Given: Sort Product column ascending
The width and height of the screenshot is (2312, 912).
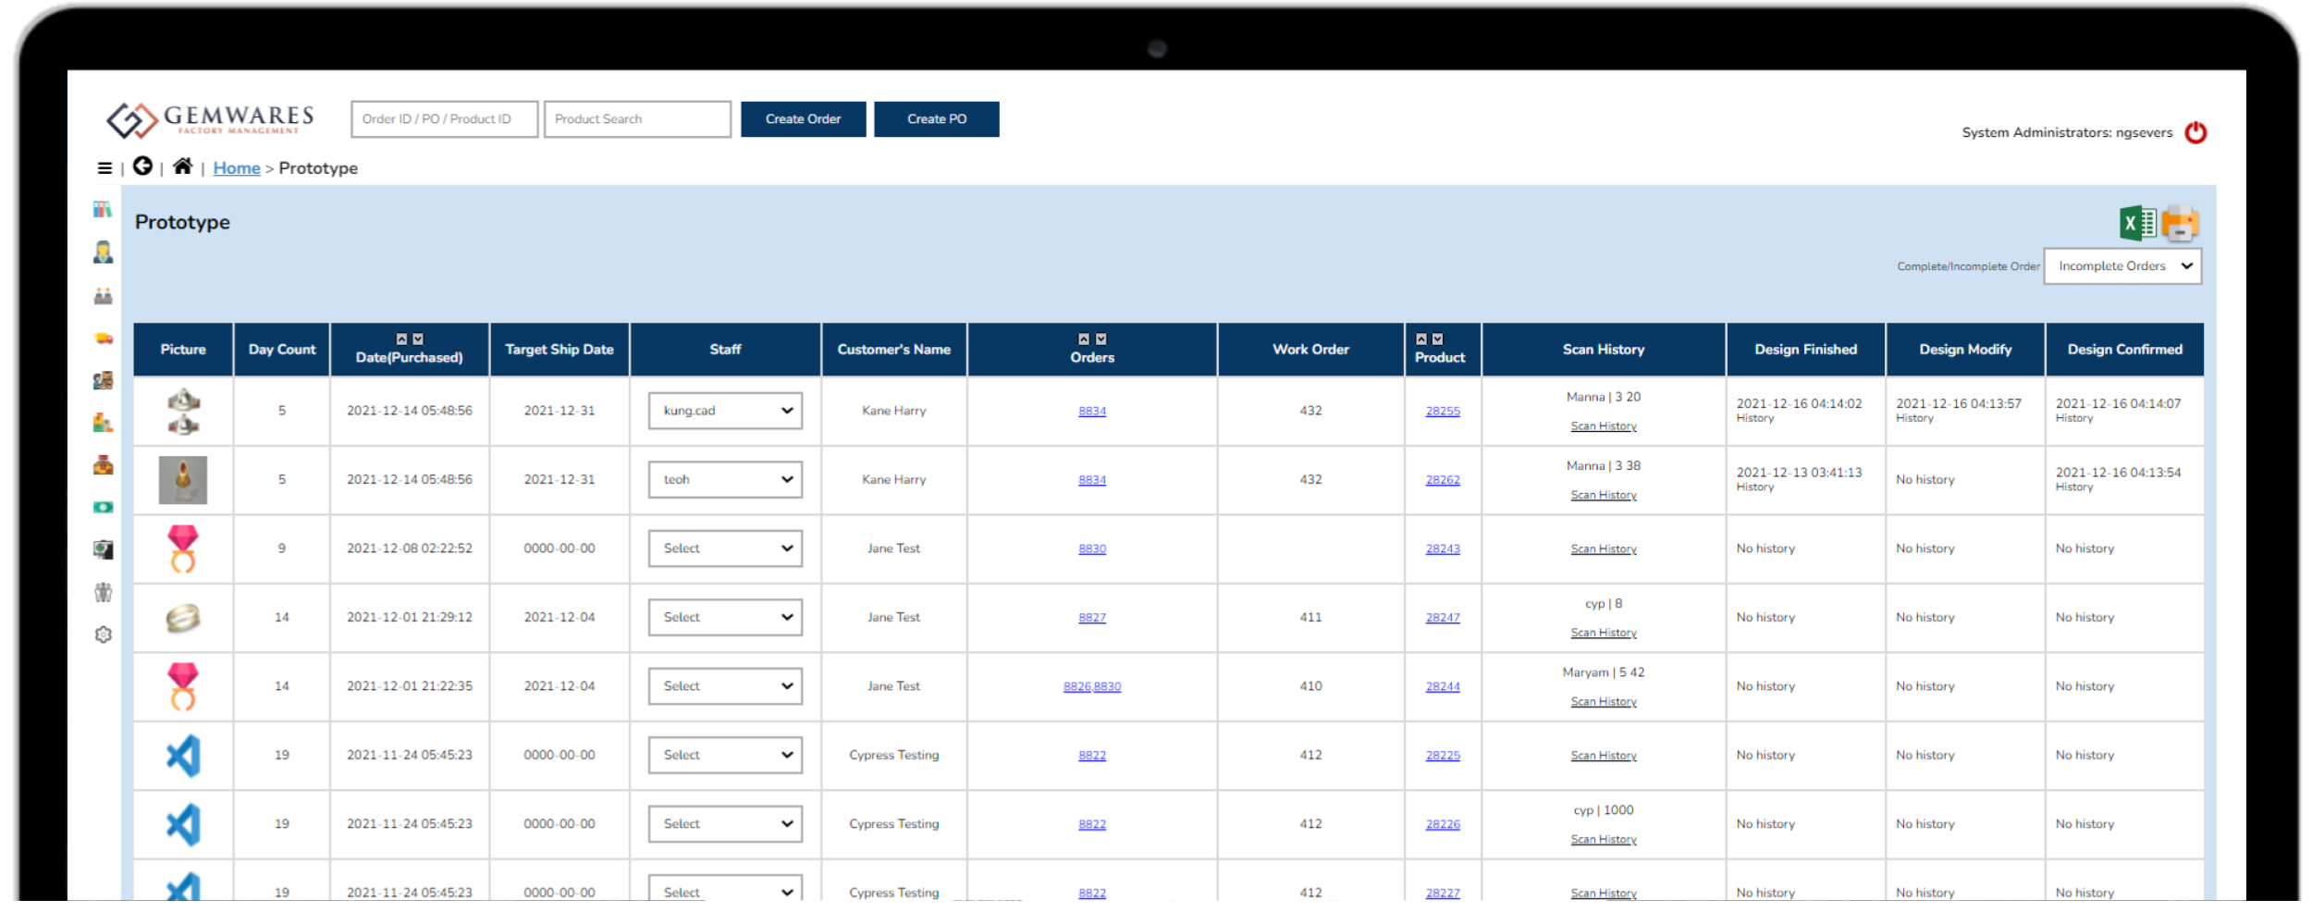Looking at the screenshot, I should coord(1421,339).
